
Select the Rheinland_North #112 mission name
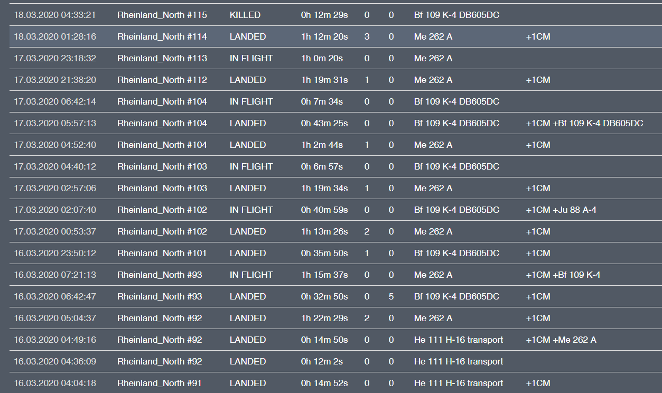[162, 80]
